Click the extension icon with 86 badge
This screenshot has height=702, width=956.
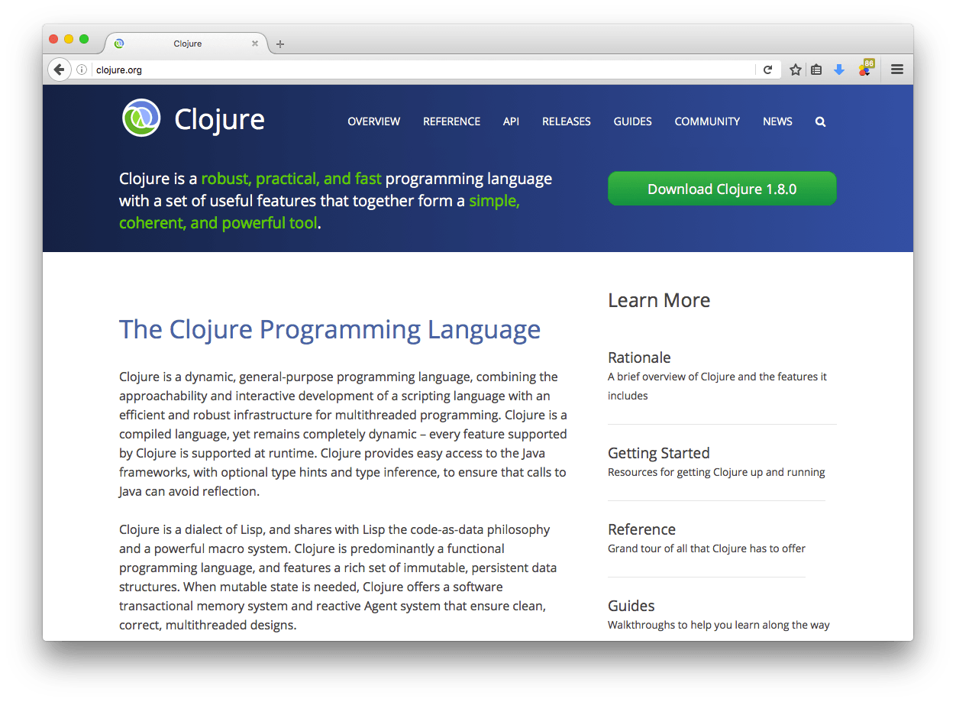pyautogui.click(x=865, y=68)
